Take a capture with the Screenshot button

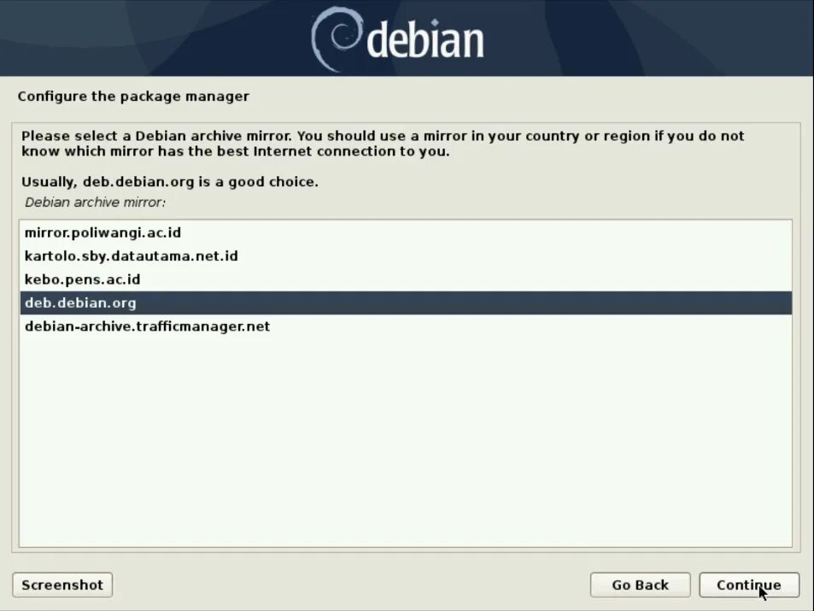pos(62,585)
